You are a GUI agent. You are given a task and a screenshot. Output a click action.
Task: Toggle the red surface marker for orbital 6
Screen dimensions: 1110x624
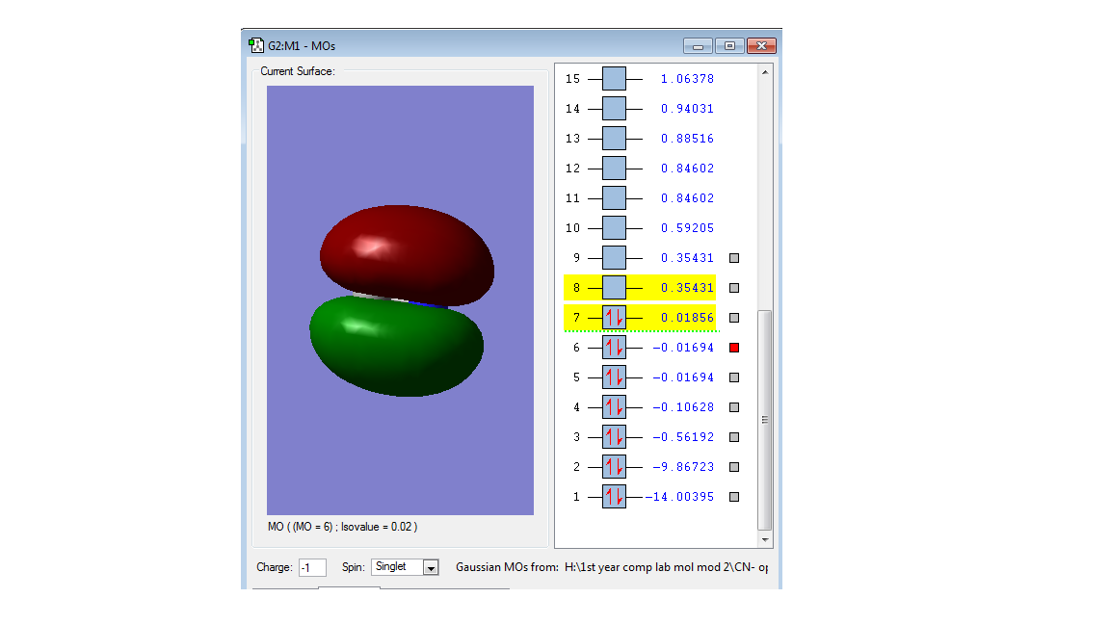click(x=734, y=348)
